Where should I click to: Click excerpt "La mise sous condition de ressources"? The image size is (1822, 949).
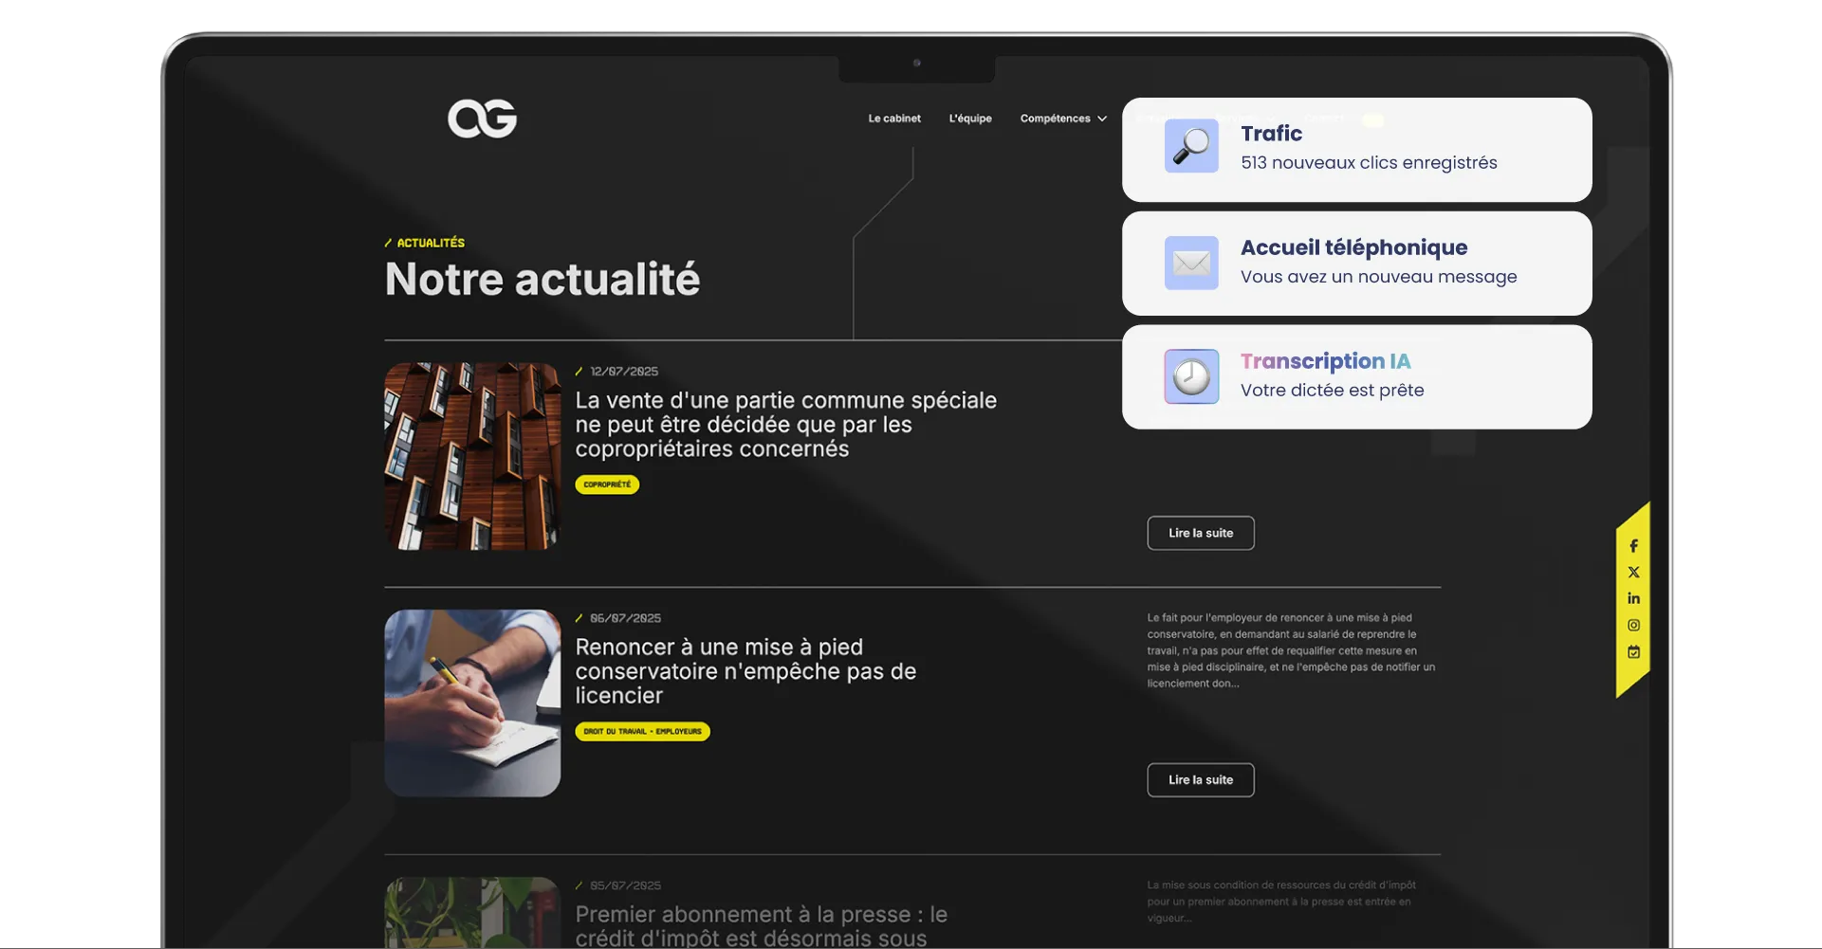pos(1281,902)
